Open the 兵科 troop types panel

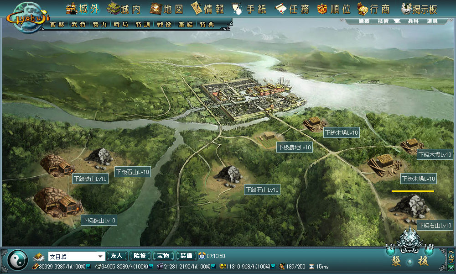tap(413, 21)
